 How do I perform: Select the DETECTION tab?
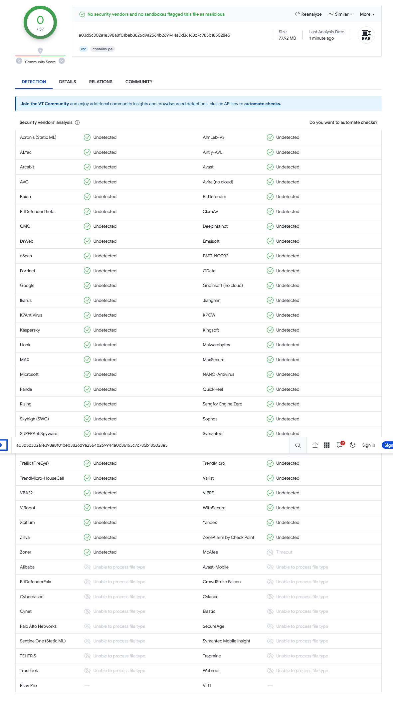coord(34,82)
